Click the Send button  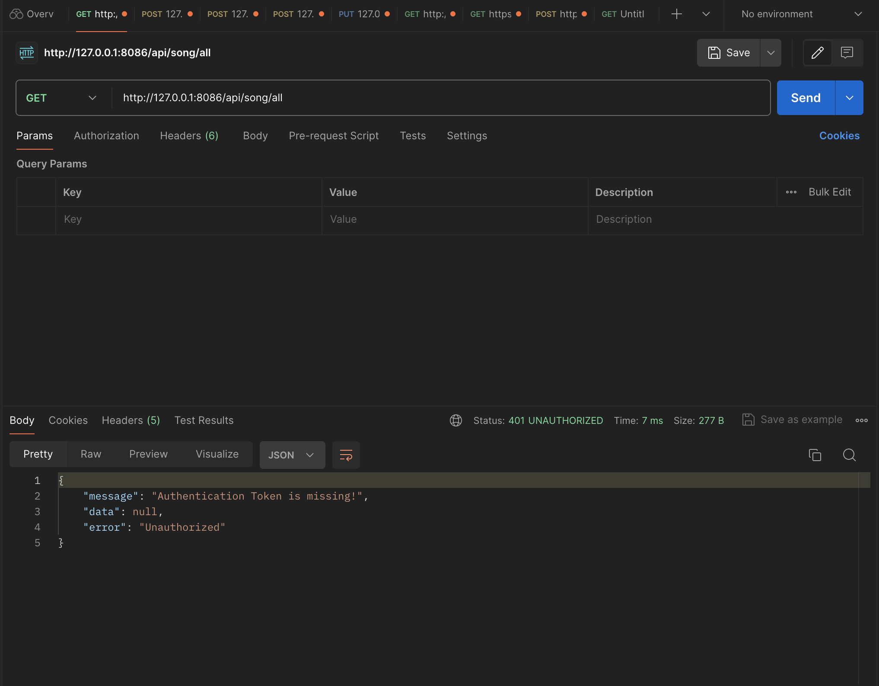pyautogui.click(x=806, y=98)
